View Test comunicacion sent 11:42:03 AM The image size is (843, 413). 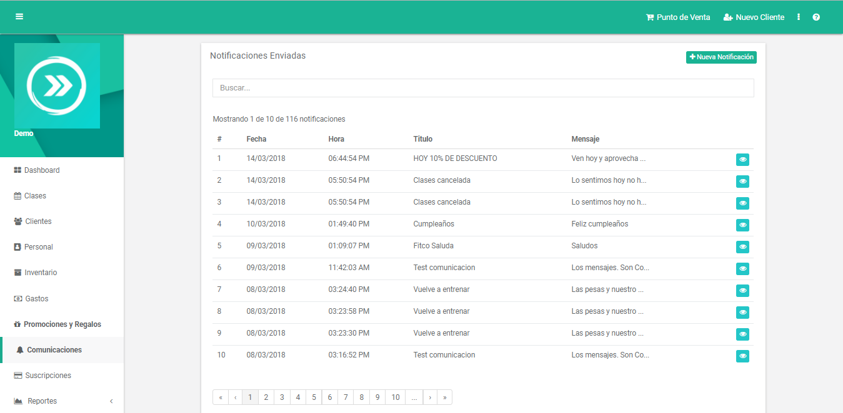[742, 269]
